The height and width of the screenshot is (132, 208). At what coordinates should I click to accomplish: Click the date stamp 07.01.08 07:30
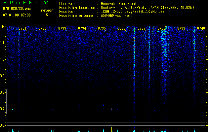pos(17,15)
